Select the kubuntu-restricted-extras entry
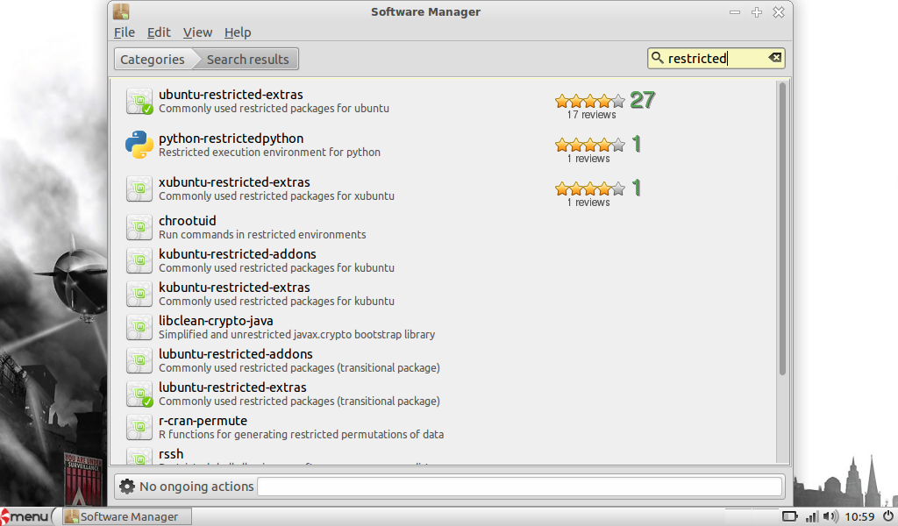This screenshot has height=526, width=898. (x=444, y=294)
